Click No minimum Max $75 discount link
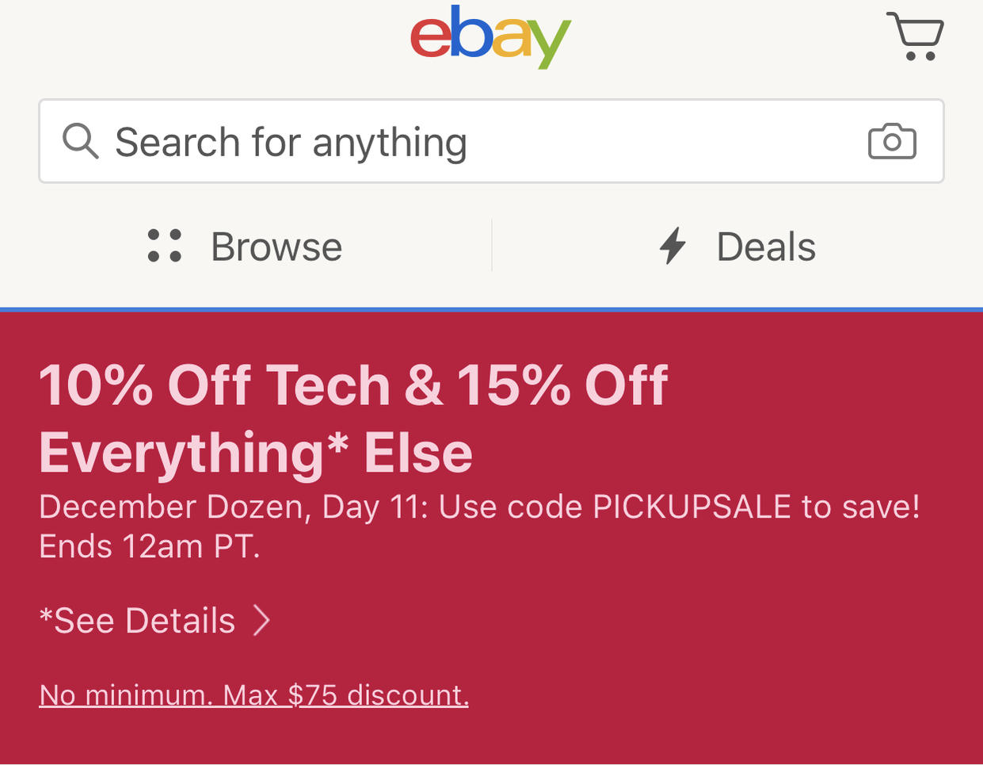Viewport: 983px width, 765px height. [253, 695]
